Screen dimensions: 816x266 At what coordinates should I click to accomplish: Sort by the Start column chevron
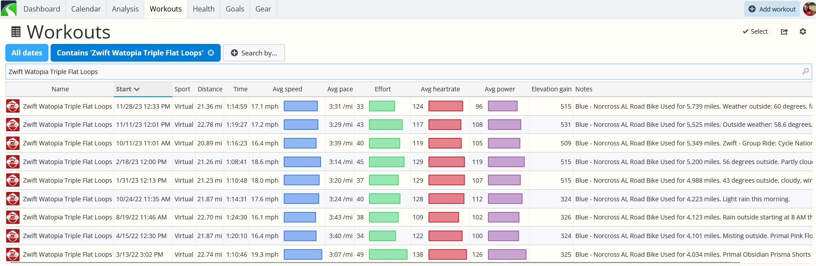tap(137, 89)
